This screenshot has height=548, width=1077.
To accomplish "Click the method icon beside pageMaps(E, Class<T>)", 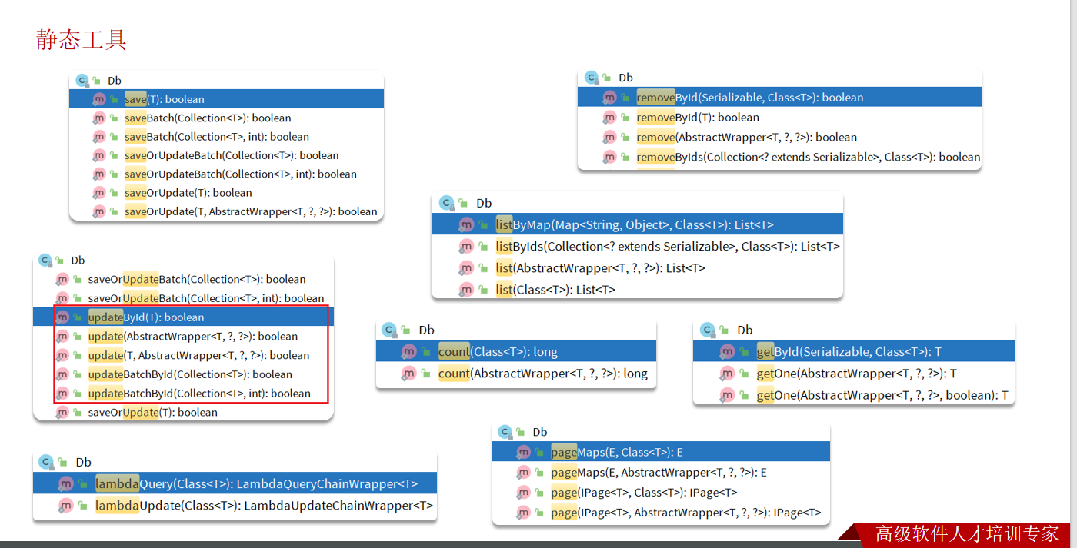I will point(523,452).
